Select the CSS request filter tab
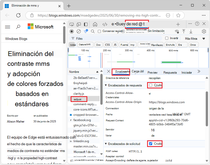The width and height of the screenshot is (210, 165). pos(107,44)
